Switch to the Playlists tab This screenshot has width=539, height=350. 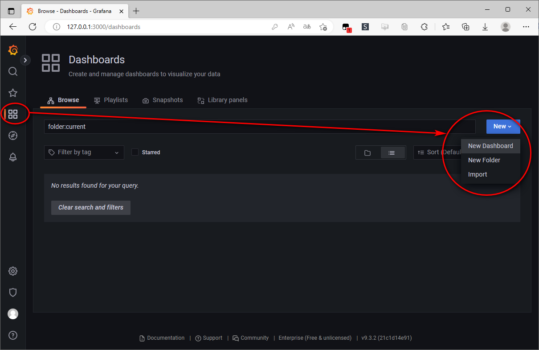click(x=111, y=100)
